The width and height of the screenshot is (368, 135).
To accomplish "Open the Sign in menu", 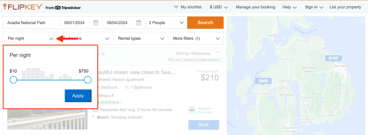I will (314, 7).
